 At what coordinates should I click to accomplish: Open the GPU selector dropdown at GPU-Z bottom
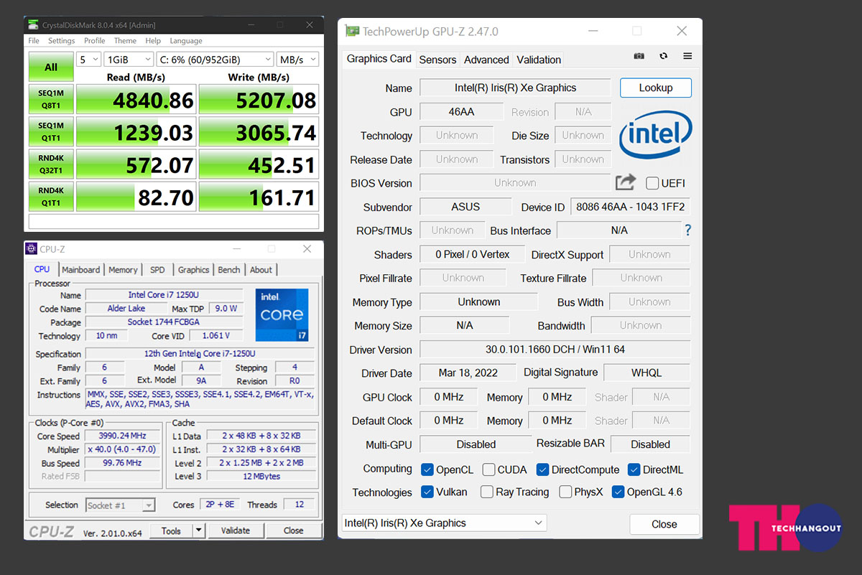coord(444,523)
